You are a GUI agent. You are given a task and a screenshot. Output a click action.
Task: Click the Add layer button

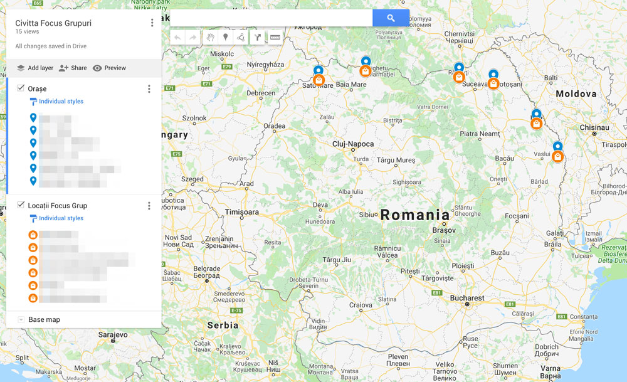click(34, 68)
